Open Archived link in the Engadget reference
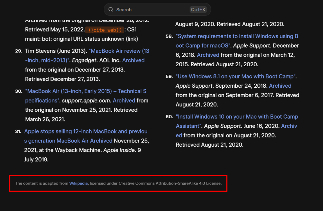323x211 pixels. pos(133,60)
